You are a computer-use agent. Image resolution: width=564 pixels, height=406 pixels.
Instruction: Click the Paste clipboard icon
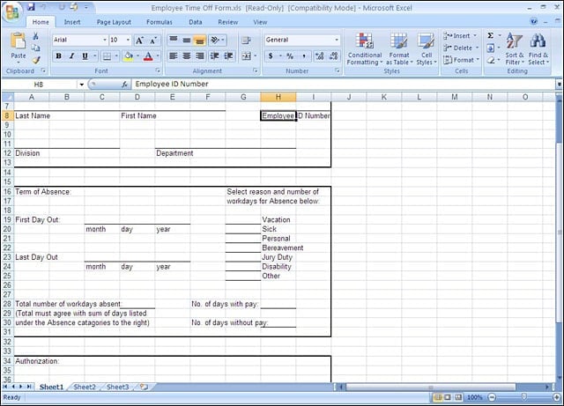pyautogui.click(x=18, y=41)
